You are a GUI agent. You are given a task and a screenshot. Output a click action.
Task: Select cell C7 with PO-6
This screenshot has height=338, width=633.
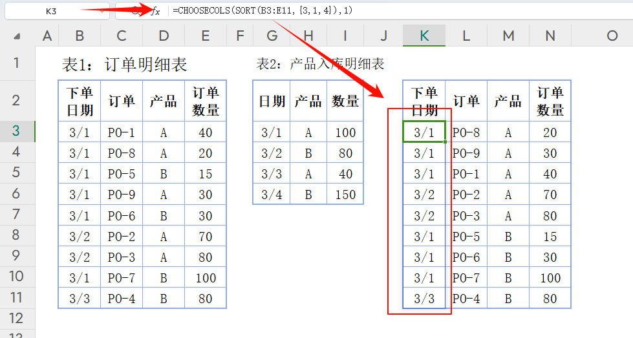(122, 215)
